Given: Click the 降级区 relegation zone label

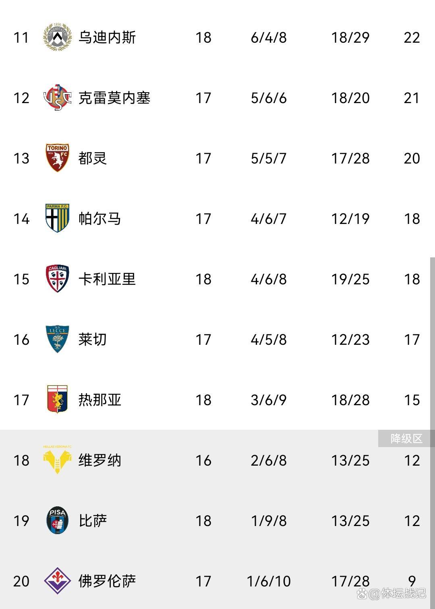Looking at the screenshot, I should pyautogui.click(x=406, y=439).
